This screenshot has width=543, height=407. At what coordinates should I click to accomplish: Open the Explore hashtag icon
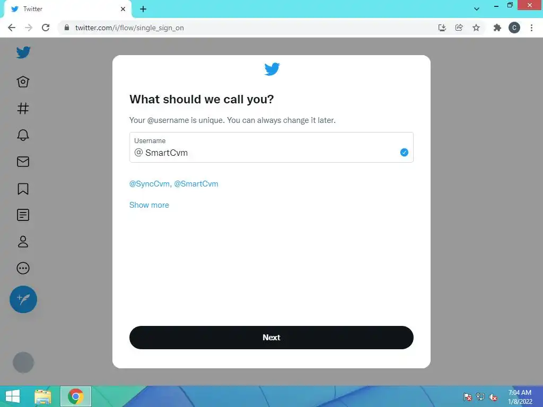pos(23,108)
